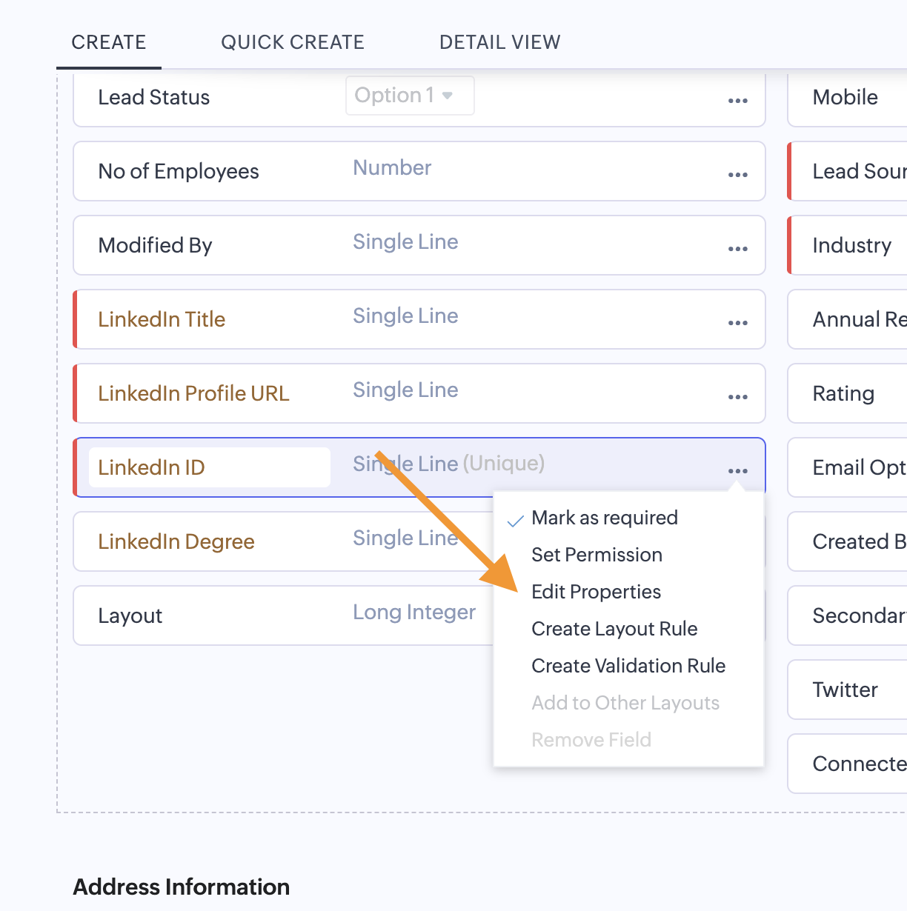Image resolution: width=907 pixels, height=911 pixels.
Task: Select the Created By field in right column
Action: pyautogui.click(x=848, y=541)
